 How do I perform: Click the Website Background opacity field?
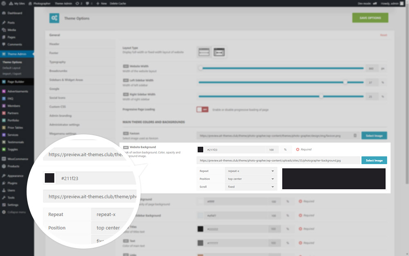272,150
